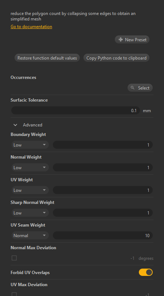
Task: Enable the UV Max Deviation checkbox
Action: pos(14,294)
